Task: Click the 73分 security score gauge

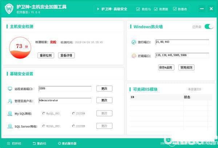Action: (20, 48)
